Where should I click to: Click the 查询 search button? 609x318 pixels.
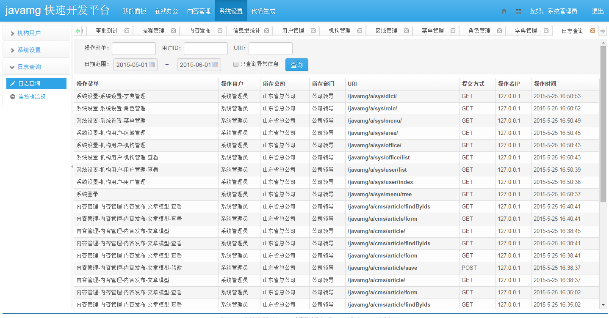[297, 65]
